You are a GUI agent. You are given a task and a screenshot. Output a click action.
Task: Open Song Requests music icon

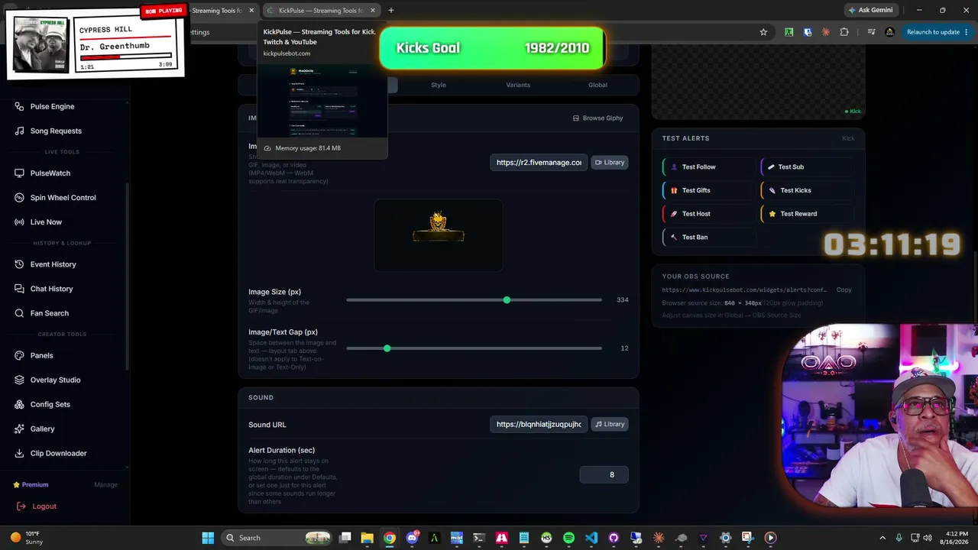(x=20, y=131)
